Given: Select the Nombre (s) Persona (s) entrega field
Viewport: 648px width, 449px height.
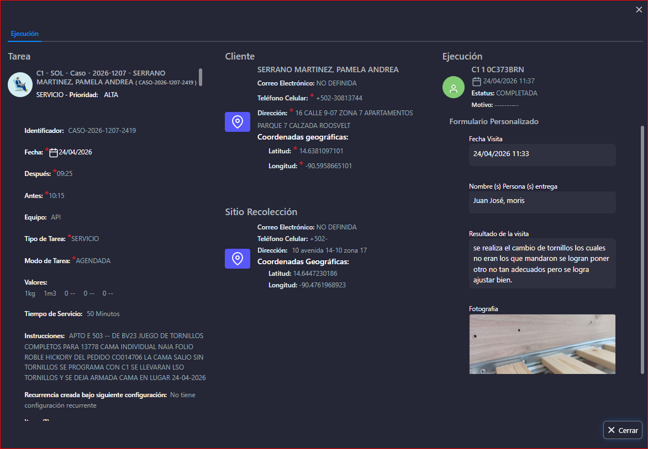Looking at the screenshot, I should point(542,202).
